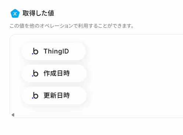This screenshot has width=183, height=135.
Task: Click the ThingID text label
Action: 56,51
